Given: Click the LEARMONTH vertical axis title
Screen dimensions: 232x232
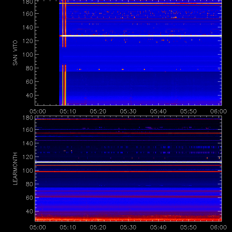Looking at the screenshot, I should 15,169.
